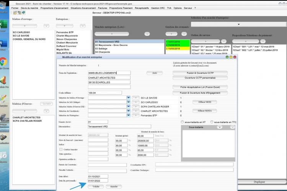The width and height of the screenshot is (287, 191).
Task: Click Annuler to cancel the modification
Action: pyautogui.click(x=114, y=186)
